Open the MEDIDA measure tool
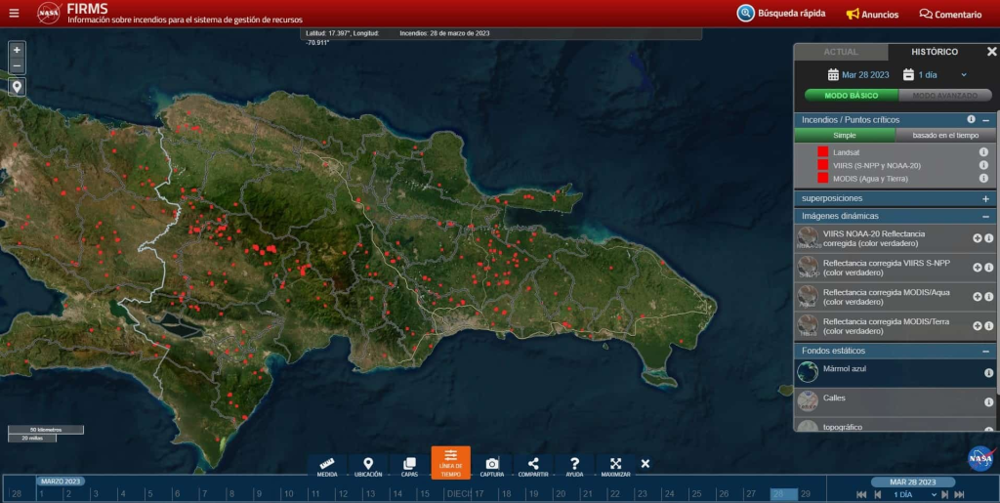The width and height of the screenshot is (1000, 503). click(327, 467)
